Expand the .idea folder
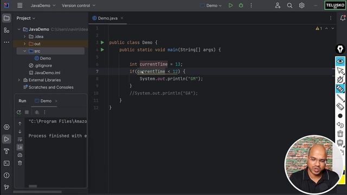 click(x=24, y=36)
